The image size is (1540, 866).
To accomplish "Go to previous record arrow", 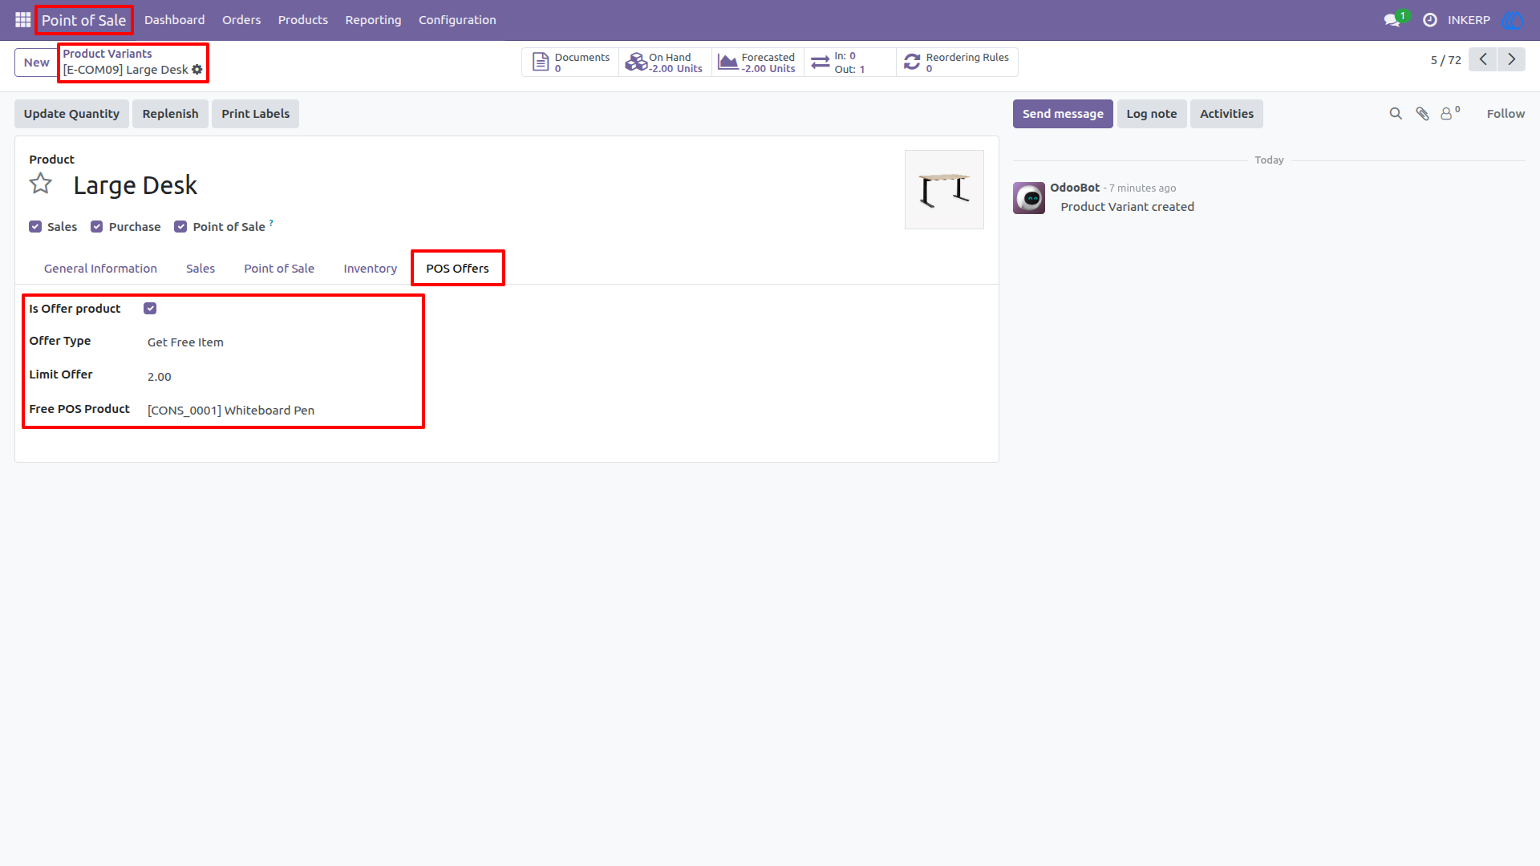I will pyautogui.click(x=1483, y=59).
